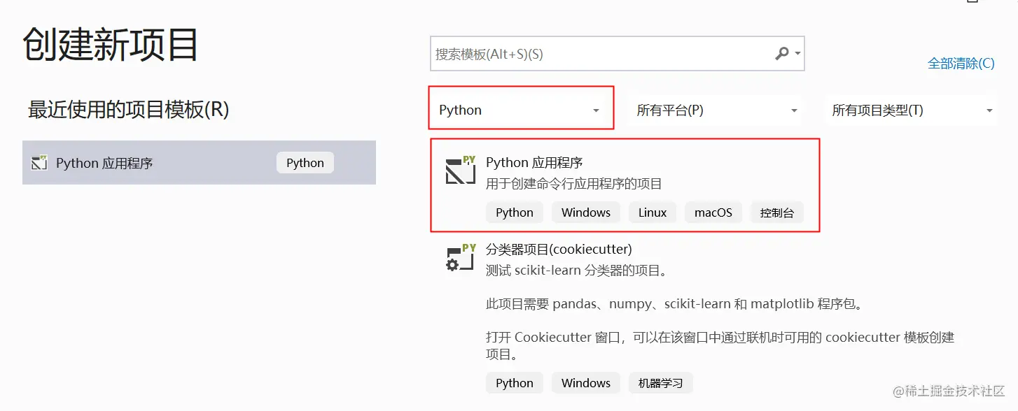
Task: Open the Python language filter dropdown
Action: [x=521, y=110]
